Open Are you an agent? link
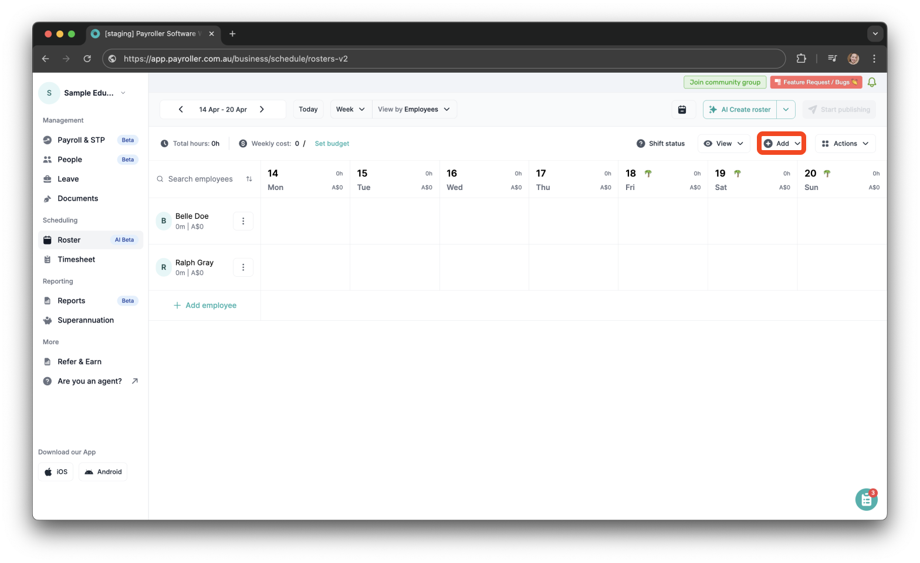 pyautogui.click(x=90, y=381)
